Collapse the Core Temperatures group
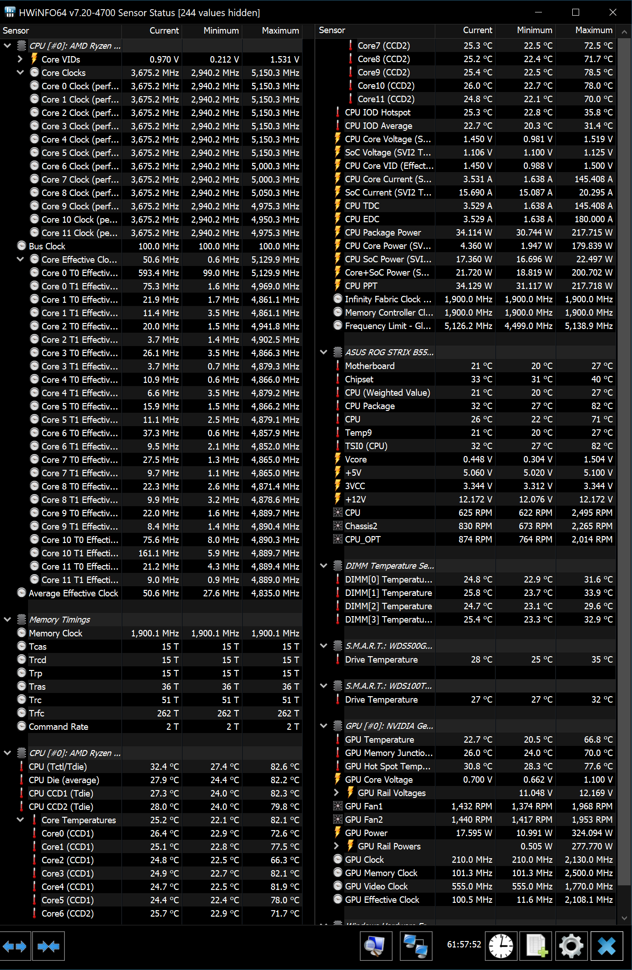The image size is (632, 970). pos(20,820)
